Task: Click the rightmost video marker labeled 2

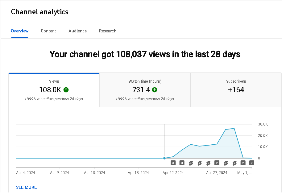Action: [251, 163]
